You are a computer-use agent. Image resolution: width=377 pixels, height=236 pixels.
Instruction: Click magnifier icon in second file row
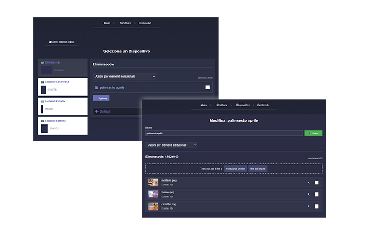(308, 195)
